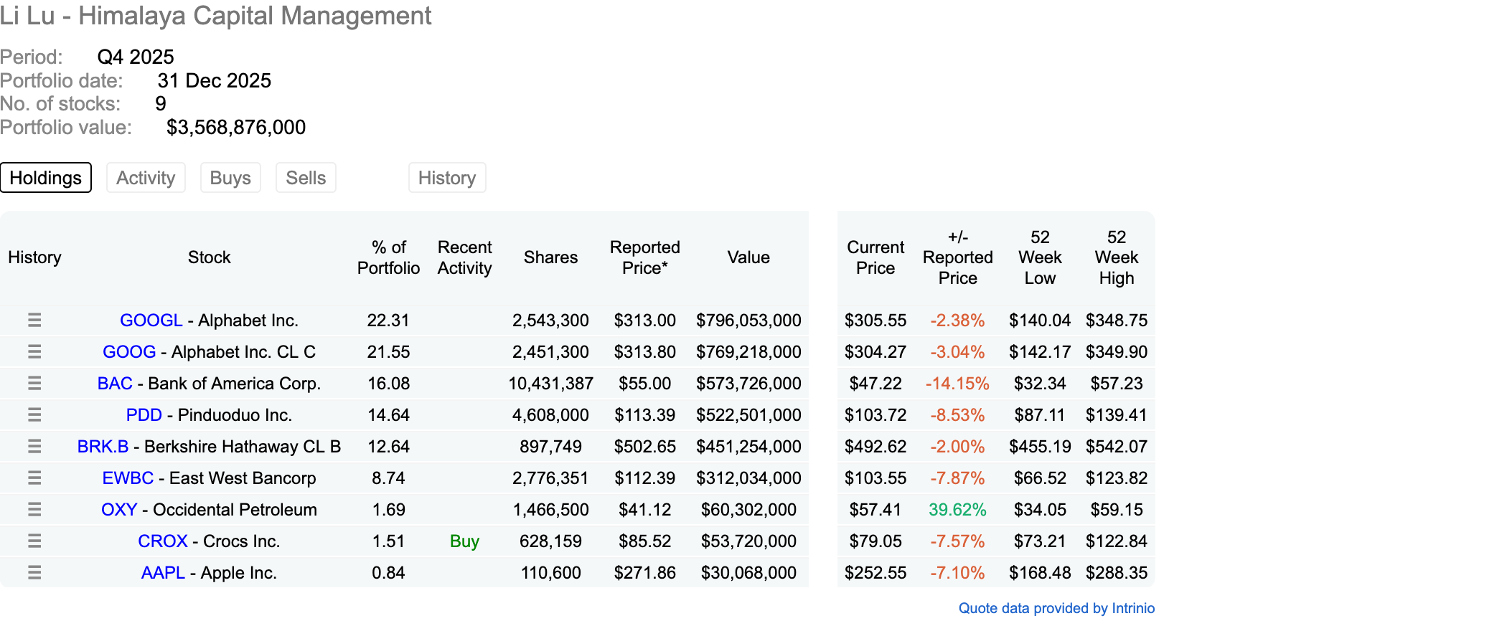Image resolution: width=1507 pixels, height=631 pixels.
Task: Follow the Quote data provided by Intrinio link
Action: (x=1056, y=608)
